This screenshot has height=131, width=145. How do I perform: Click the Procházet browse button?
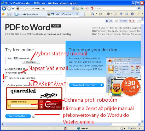click(31, 62)
